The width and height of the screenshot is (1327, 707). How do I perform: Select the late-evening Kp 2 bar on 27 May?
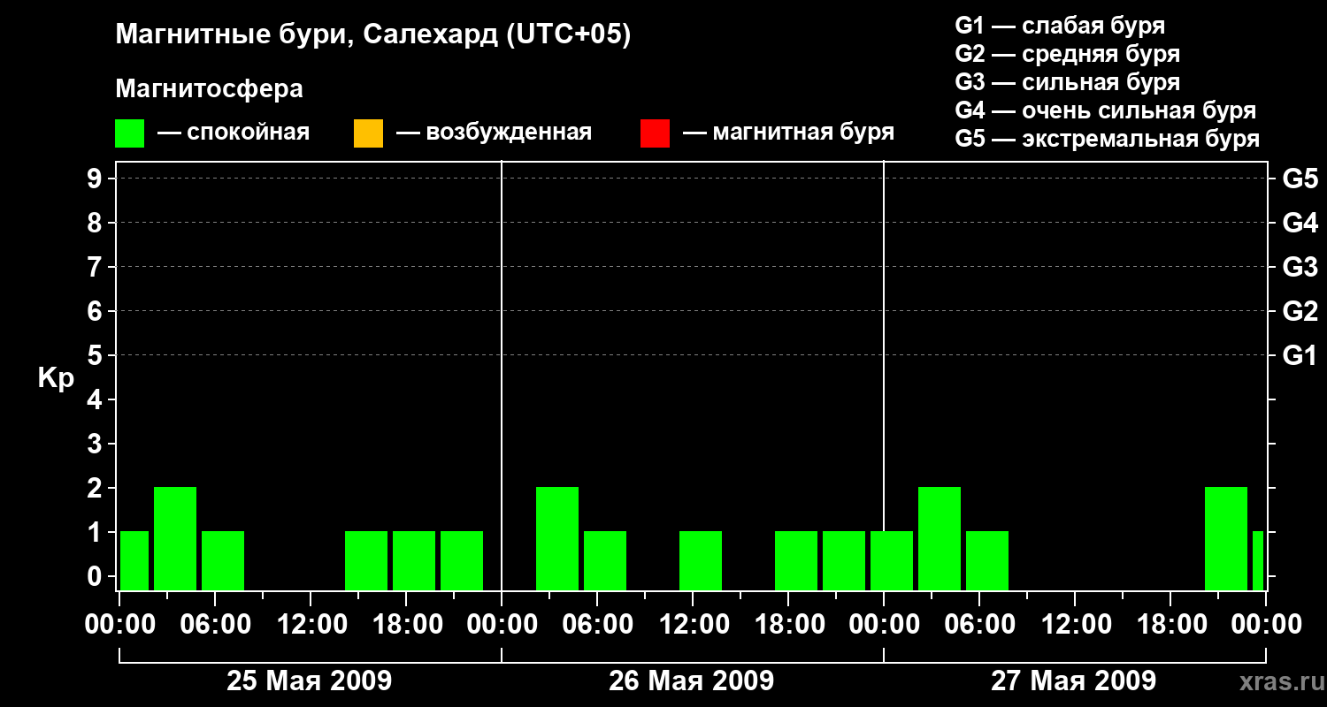[x=1226, y=538]
